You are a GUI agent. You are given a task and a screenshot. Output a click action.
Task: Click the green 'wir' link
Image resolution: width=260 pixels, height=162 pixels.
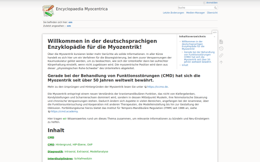click(x=65, y=118)
